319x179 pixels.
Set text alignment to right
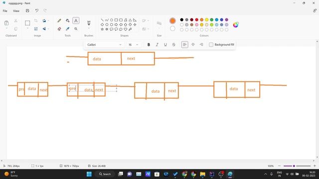(x=201, y=45)
